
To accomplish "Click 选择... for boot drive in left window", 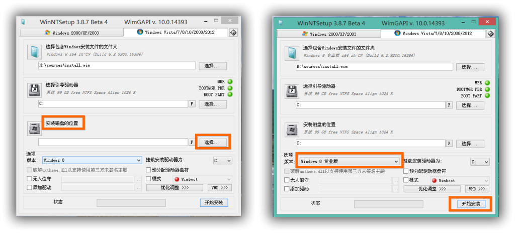I will (x=213, y=104).
